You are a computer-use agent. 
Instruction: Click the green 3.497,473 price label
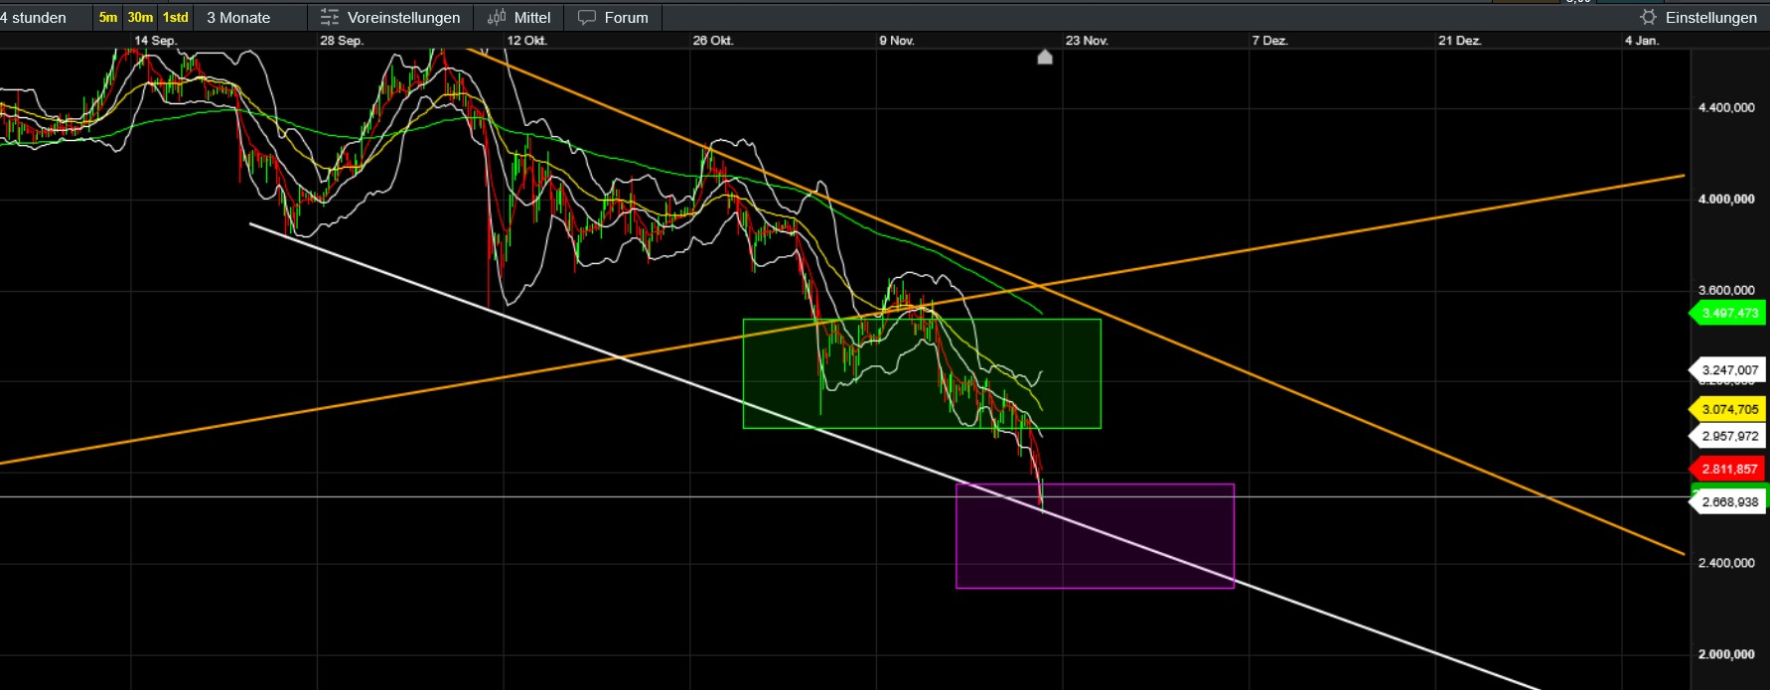(x=1729, y=314)
